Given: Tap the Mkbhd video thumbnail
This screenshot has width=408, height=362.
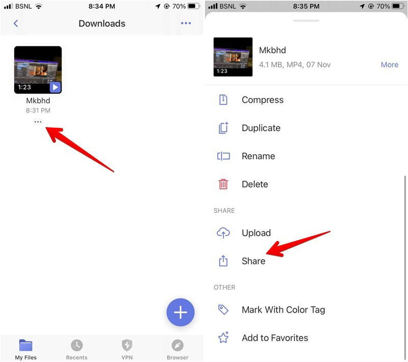Looking at the screenshot, I should coord(38,70).
